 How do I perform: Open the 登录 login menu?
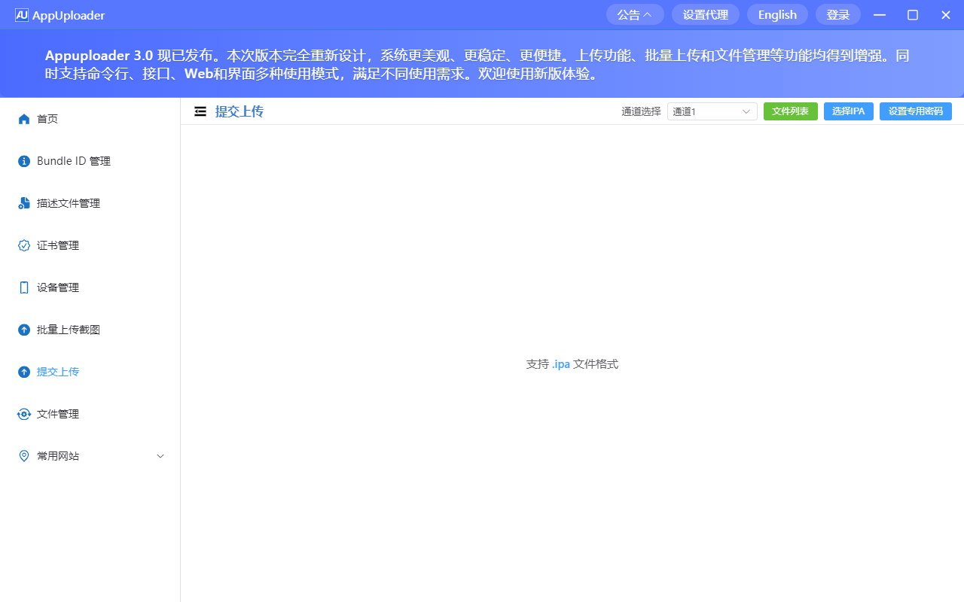[x=837, y=14]
